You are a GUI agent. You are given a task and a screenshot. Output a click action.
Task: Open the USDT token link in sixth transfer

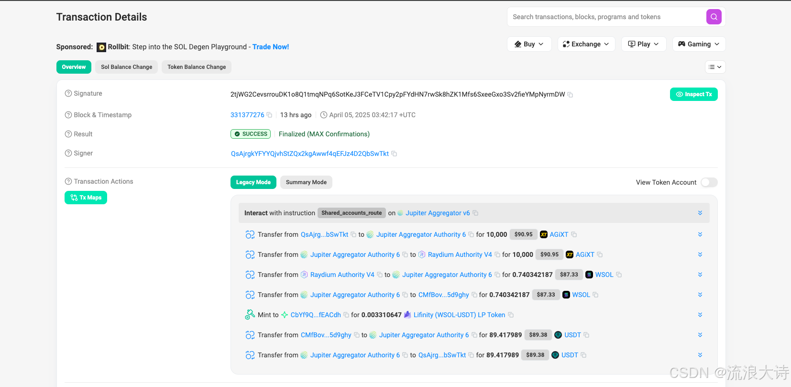click(x=572, y=335)
